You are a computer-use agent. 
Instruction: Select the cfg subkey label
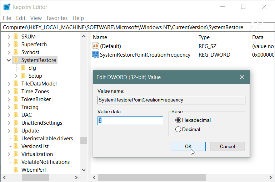point(32,68)
